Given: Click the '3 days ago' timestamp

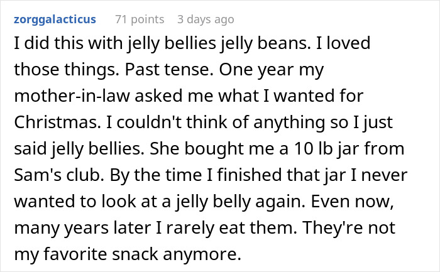Looking at the screenshot, I should [x=206, y=19].
